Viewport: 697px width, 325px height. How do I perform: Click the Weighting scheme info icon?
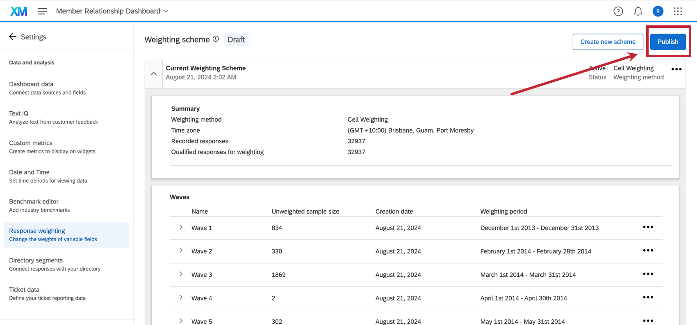click(216, 39)
